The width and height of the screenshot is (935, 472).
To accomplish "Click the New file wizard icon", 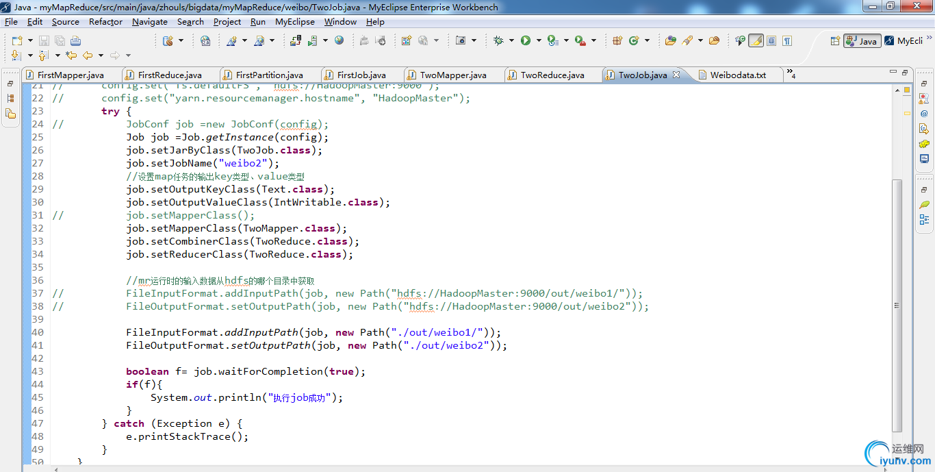I will [16, 40].
